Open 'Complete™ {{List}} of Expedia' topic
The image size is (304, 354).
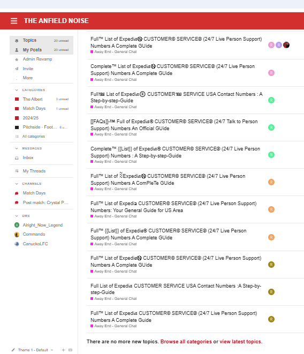pyautogui.click(x=176, y=152)
